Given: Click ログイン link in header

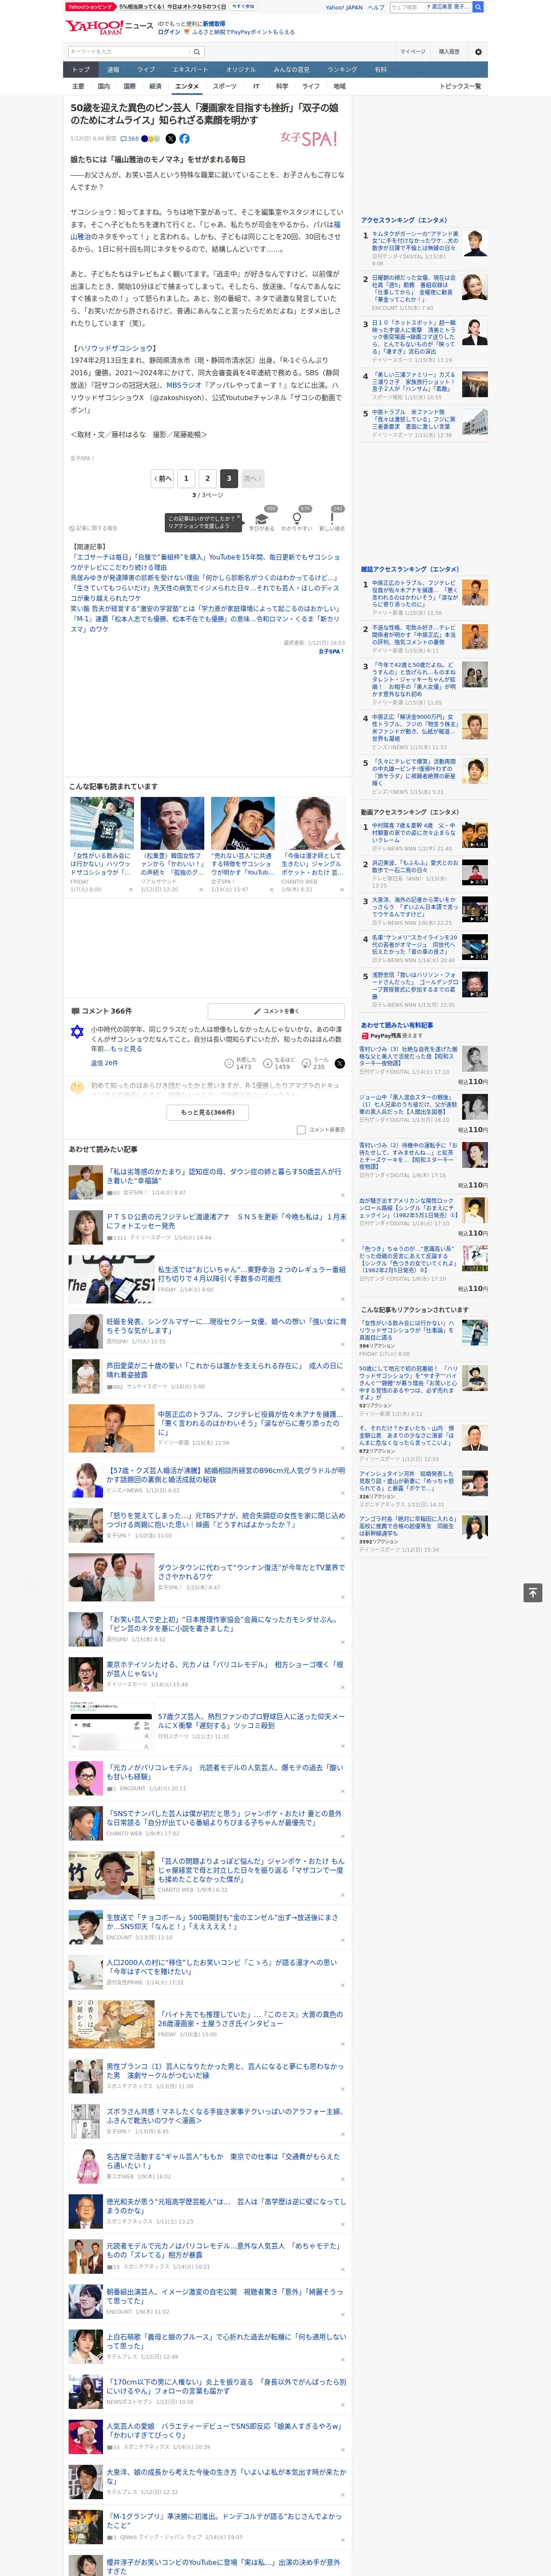Looking at the screenshot, I should click(x=169, y=32).
